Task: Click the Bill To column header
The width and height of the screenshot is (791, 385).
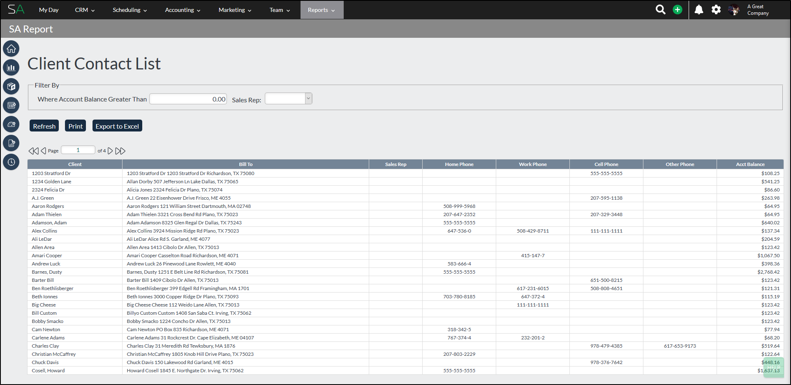Action: (246, 164)
